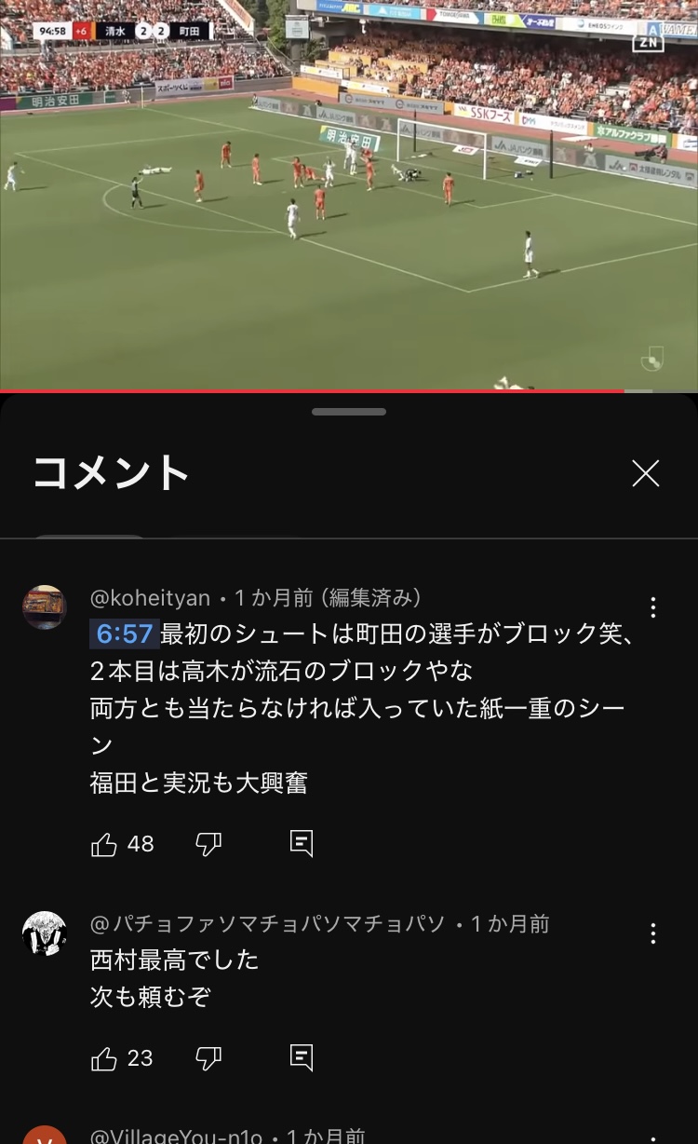Open the @VillageYou-n1o commenter avatar

(x=45, y=1135)
